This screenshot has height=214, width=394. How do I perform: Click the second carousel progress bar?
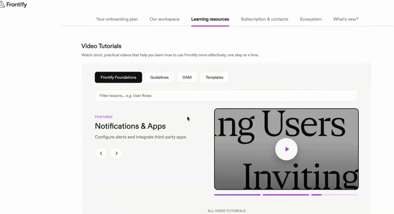[286, 195]
